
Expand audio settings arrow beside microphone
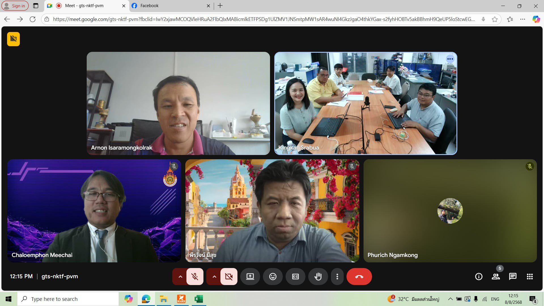point(180,277)
